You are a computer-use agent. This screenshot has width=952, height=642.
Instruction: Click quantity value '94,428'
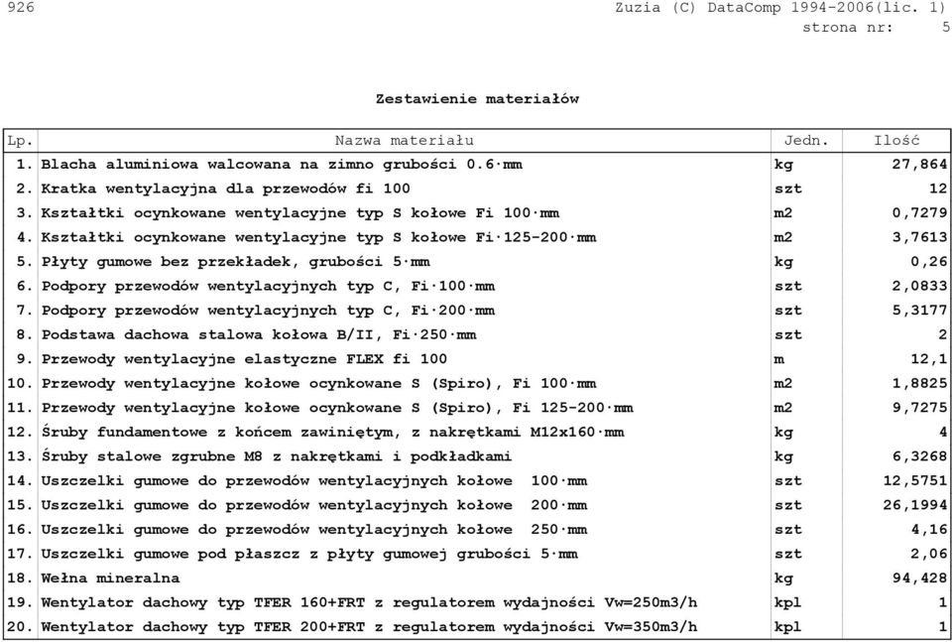click(919, 578)
